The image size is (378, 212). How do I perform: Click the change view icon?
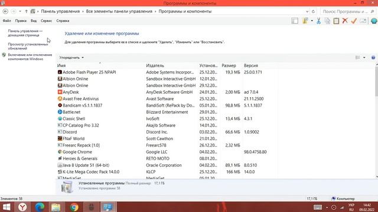click(358, 58)
